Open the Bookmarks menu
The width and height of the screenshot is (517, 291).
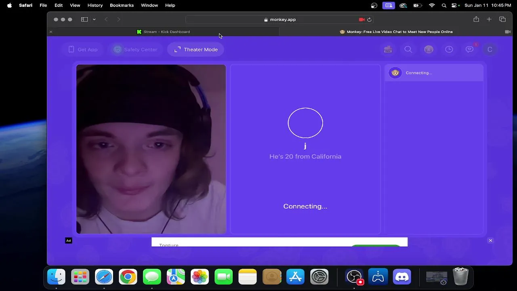coord(122,5)
